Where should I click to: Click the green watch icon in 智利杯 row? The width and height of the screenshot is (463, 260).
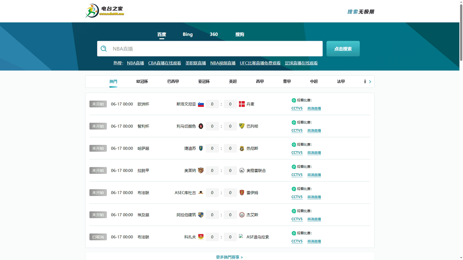click(294, 122)
